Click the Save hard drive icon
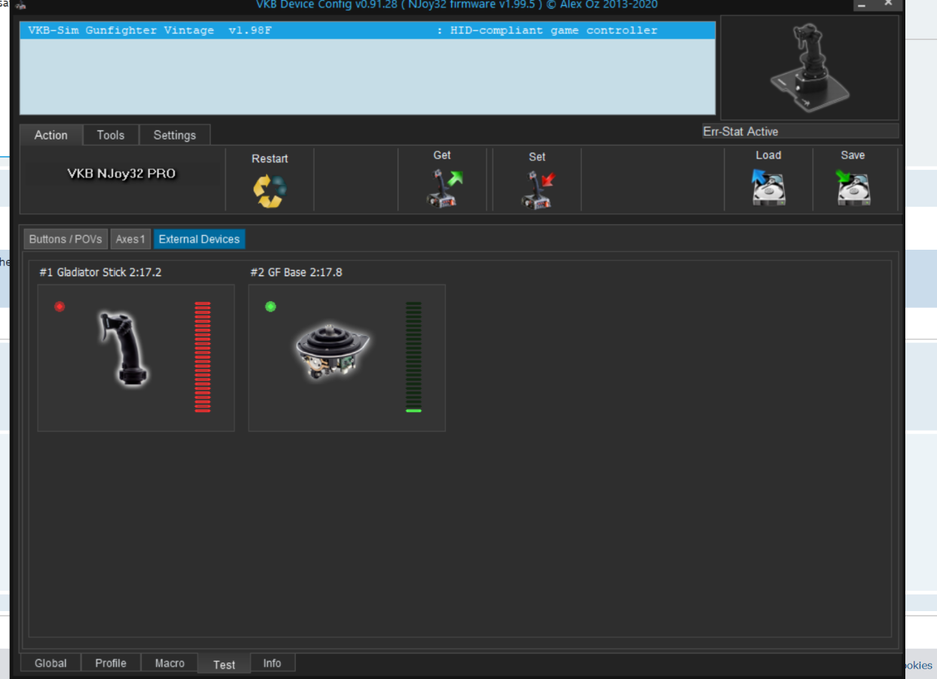This screenshot has width=937, height=679. point(853,187)
